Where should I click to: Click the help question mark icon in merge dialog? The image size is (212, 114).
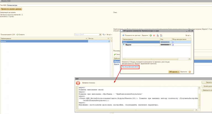pos(190,72)
